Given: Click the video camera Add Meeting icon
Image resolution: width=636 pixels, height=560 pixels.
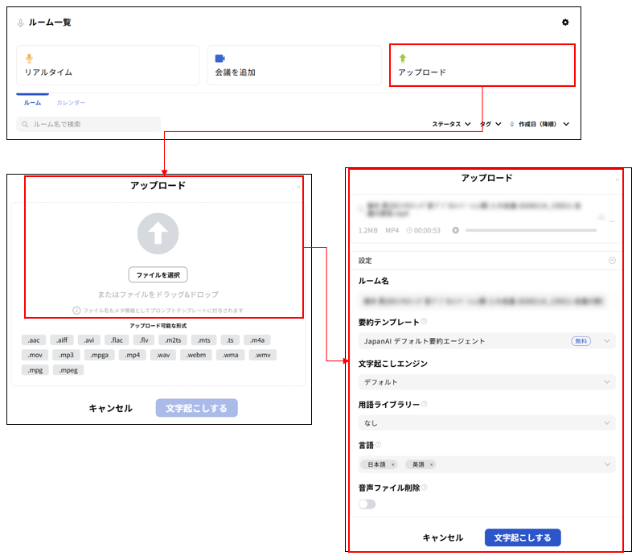Looking at the screenshot, I should click(220, 58).
